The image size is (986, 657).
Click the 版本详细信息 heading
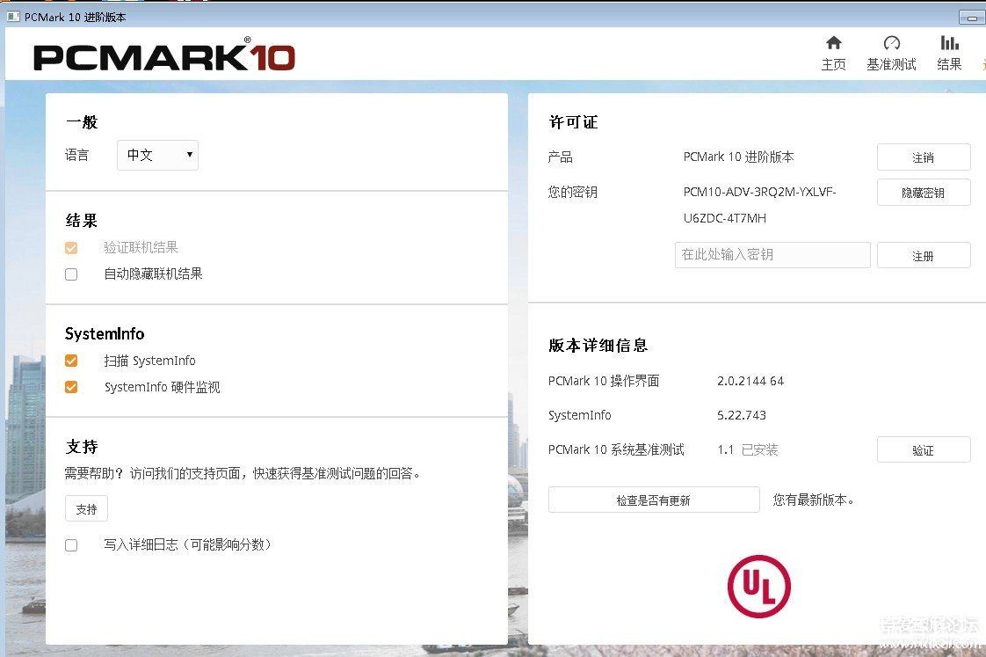tap(598, 346)
